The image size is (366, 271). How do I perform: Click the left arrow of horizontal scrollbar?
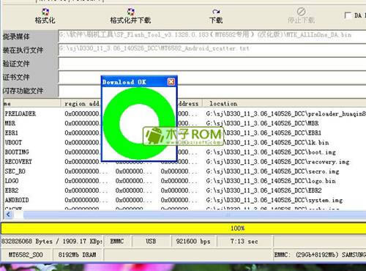tap(8, 215)
